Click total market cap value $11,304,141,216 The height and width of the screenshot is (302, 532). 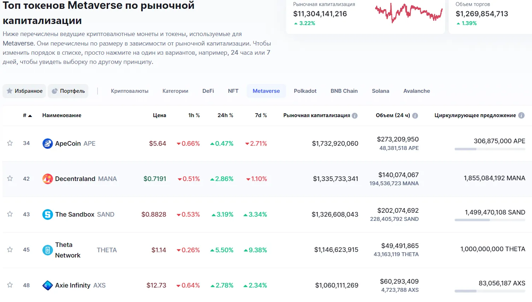320,14
